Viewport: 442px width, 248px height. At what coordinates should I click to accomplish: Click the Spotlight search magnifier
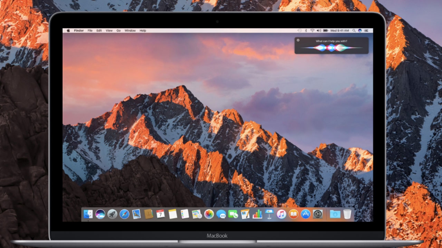pos(354,31)
